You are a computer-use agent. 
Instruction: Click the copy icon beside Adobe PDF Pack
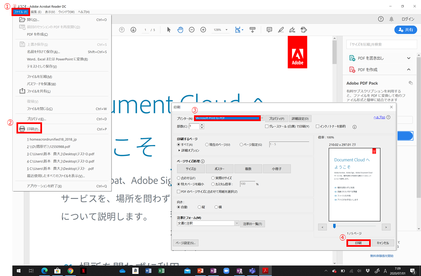411,83
